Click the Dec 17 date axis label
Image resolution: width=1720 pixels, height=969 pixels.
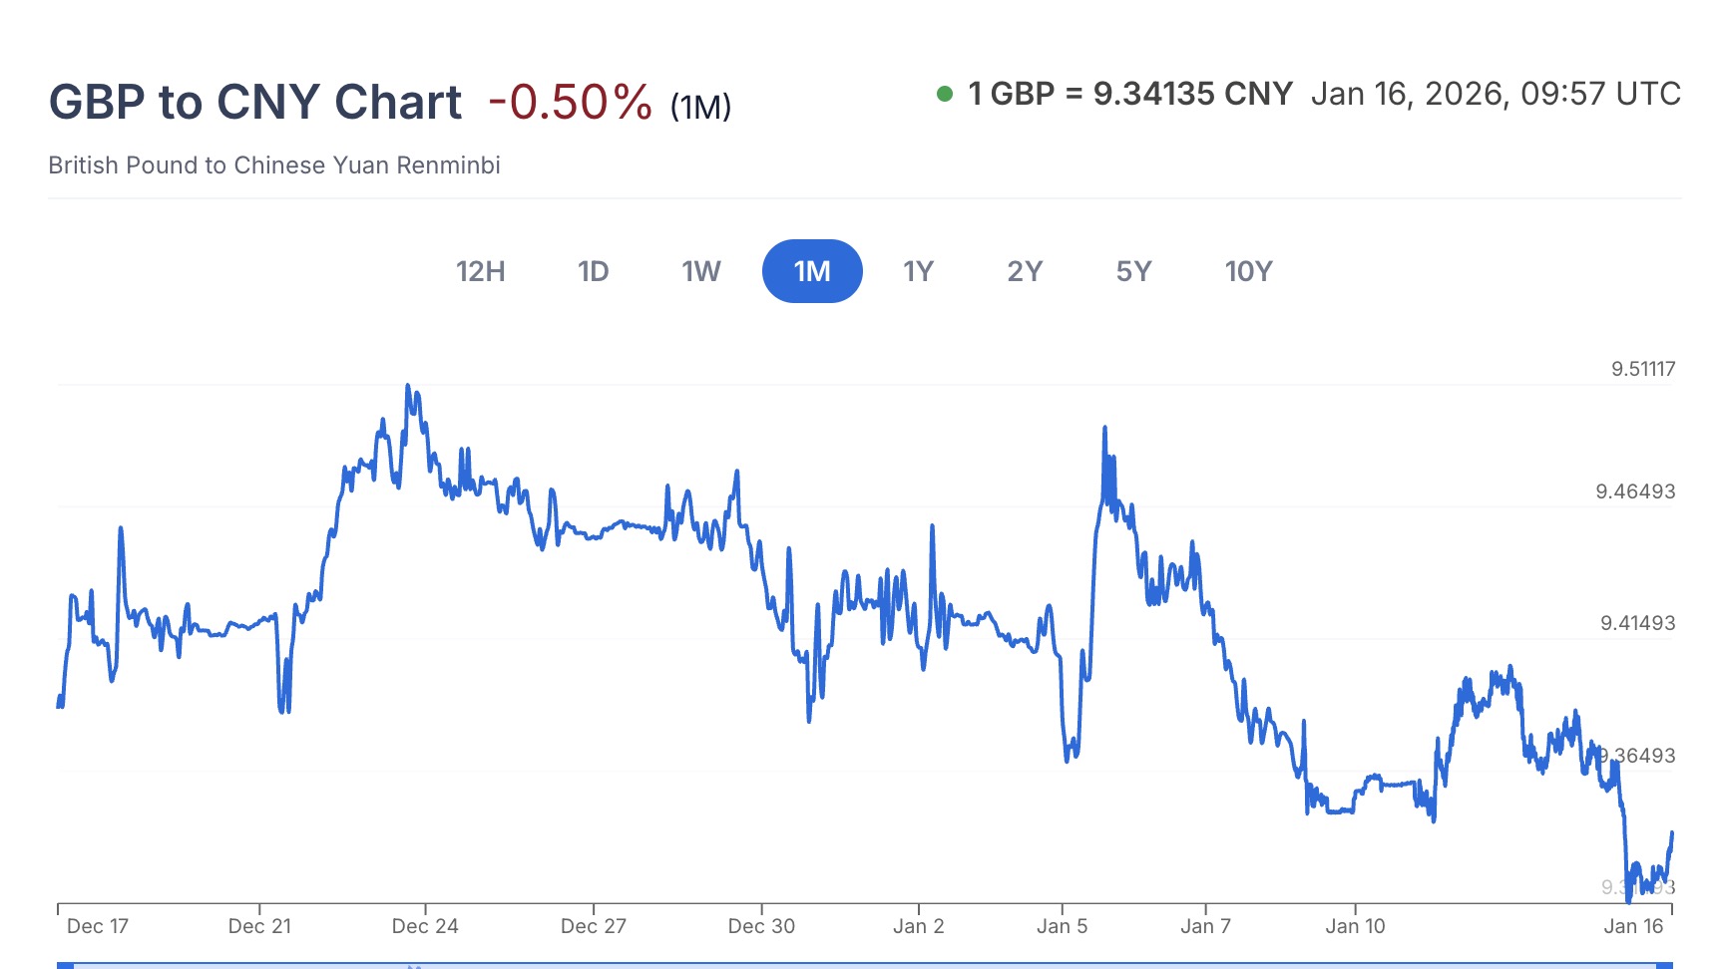click(x=97, y=926)
